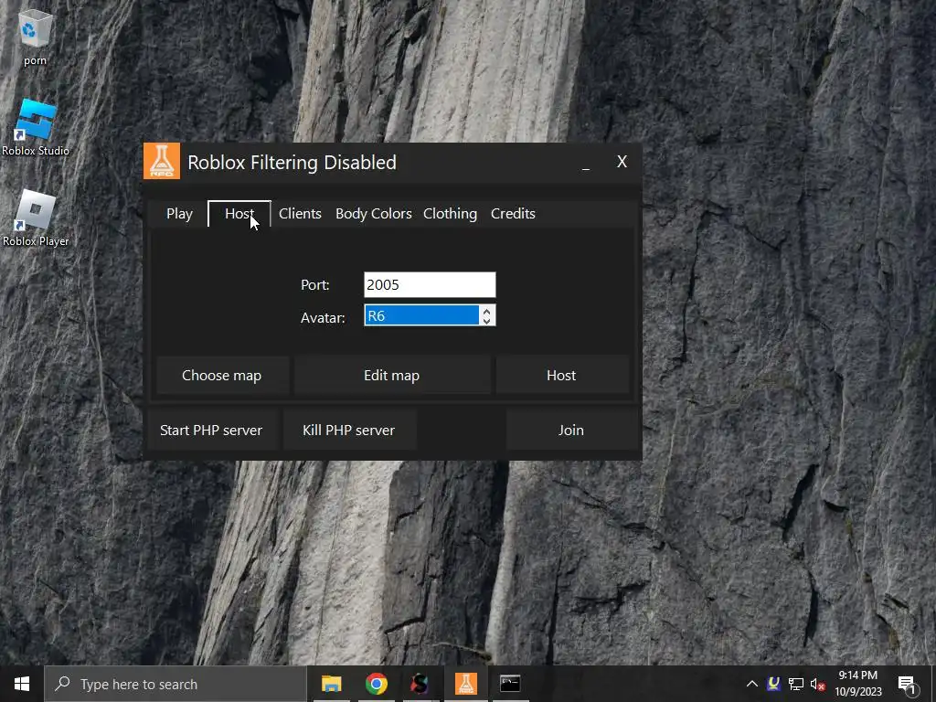The image size is (936, 702).
Task: Click the RFD flask icon in the taskbar
Action: (465, 684)
